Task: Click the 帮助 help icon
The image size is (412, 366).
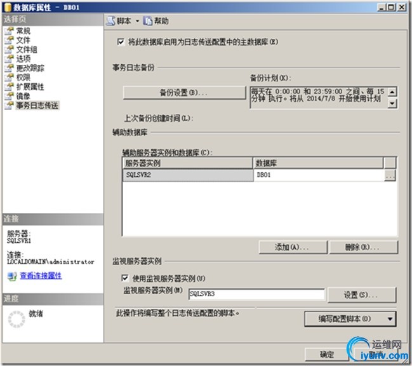Action: [x=147, y=21]
